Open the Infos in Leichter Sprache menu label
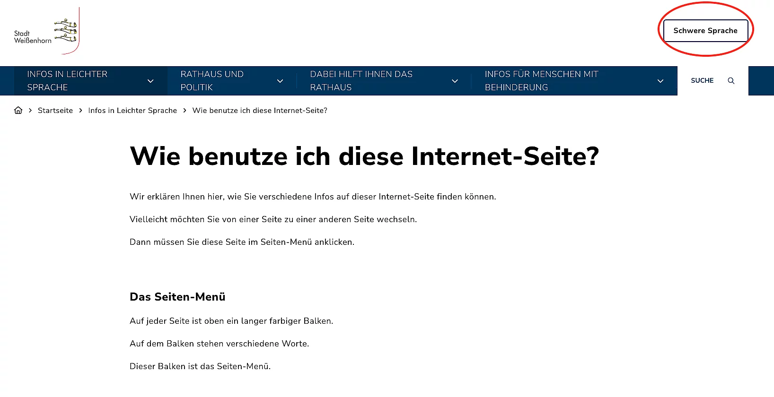 pyautogui.click(x=67, y=81)
